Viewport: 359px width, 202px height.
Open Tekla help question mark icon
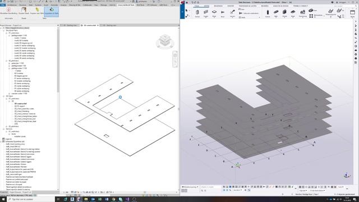pos(332,2)
